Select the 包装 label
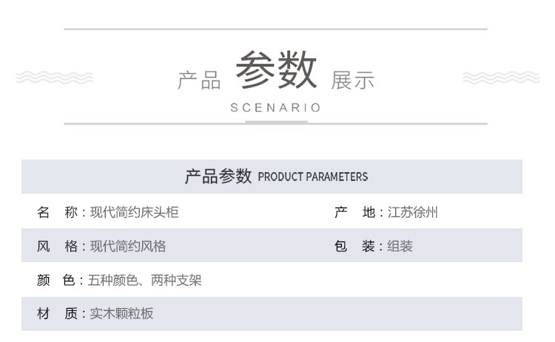 pyautogui.click(x=354, y=246)
